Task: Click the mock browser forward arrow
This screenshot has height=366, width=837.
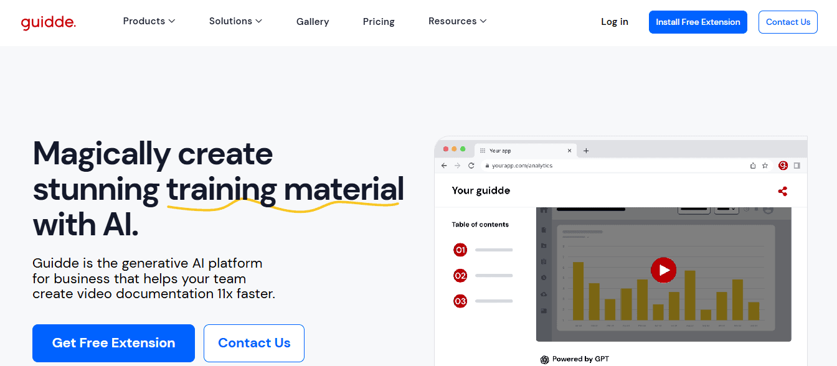Action: coord(457,166)
